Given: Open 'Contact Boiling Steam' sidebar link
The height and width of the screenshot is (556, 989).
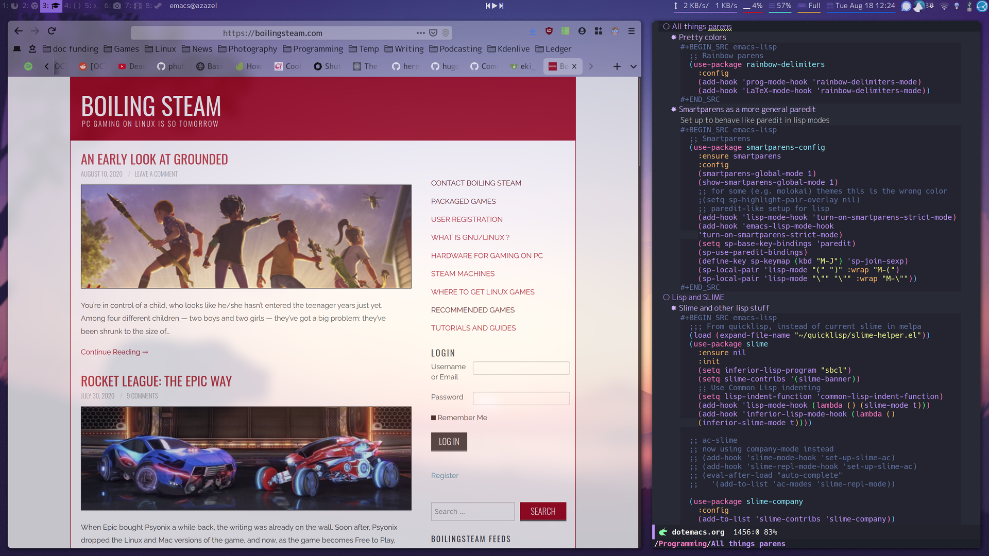Looking at the screenshot, I should click(x=476, y=183).
